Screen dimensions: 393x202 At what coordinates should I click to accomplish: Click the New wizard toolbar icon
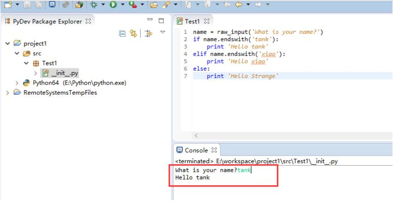8,4
